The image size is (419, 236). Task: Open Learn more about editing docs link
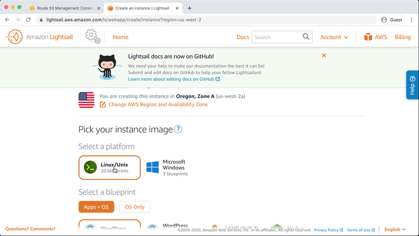[174, 79]
